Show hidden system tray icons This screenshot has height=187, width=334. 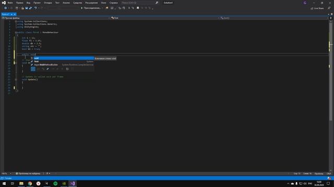[288, 183]
